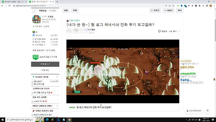The image size is (216, 122).
Task: Click the share page icon in address bar
Action: (170, 6)
